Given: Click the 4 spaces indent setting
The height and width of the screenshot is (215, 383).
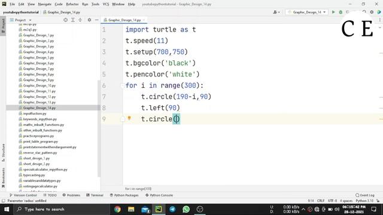Looking at the screenshot, I should 346,201.
